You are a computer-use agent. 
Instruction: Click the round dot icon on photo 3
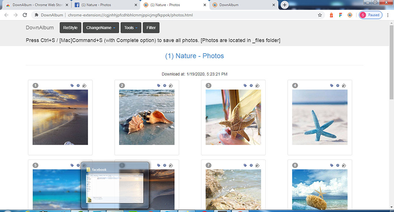(x=251, y=86)
